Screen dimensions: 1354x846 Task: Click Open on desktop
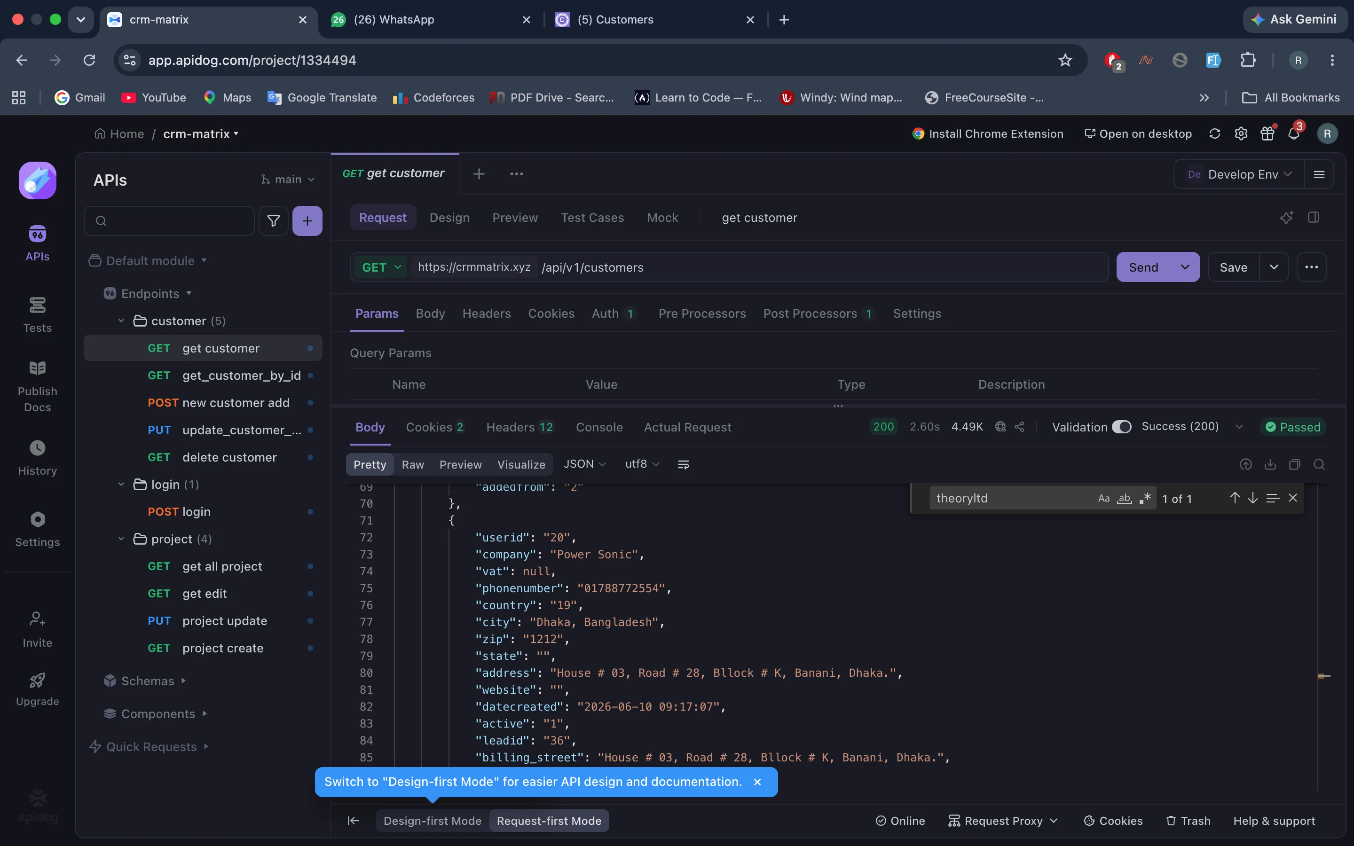(1138, 134)
